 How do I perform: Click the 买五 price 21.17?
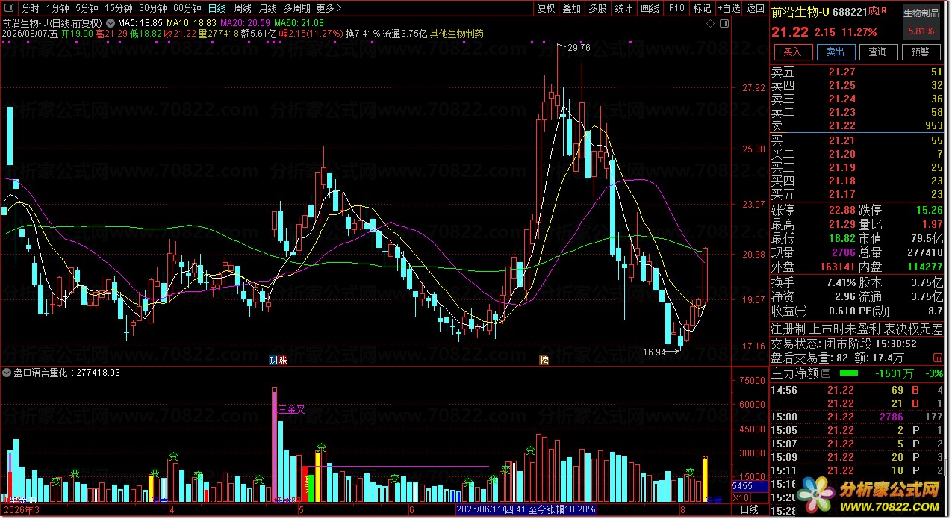point(842,194)
